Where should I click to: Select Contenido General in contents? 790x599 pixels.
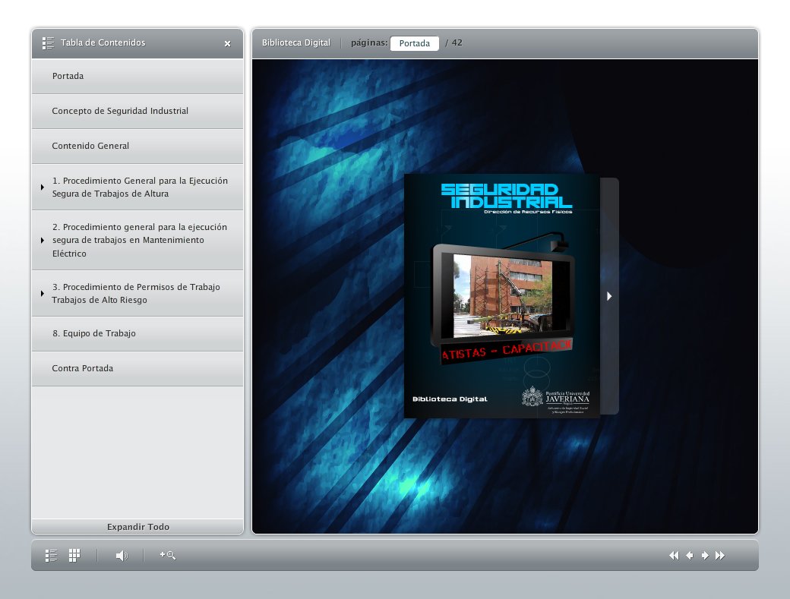click(x=90, y=146)
